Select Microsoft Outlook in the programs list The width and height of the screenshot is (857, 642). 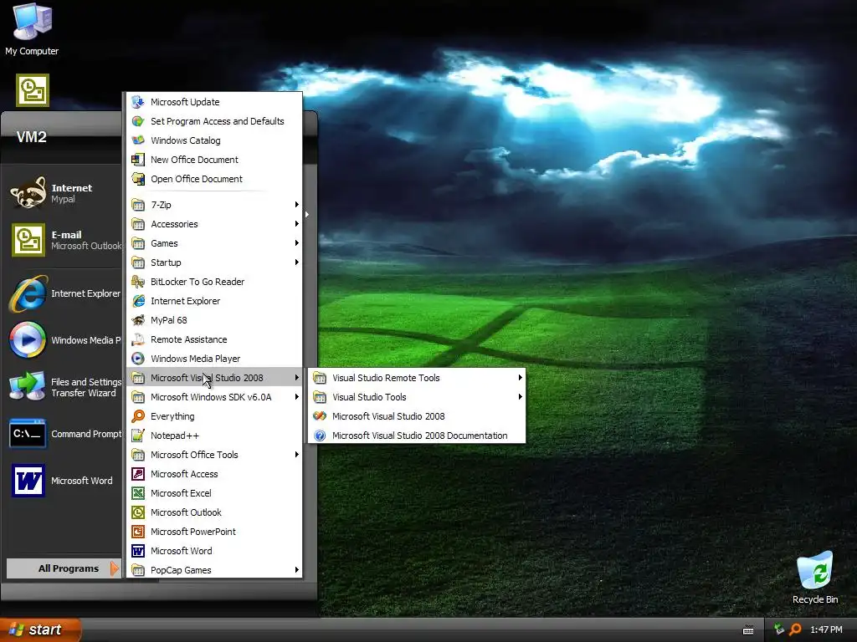(x=214, y=512)
